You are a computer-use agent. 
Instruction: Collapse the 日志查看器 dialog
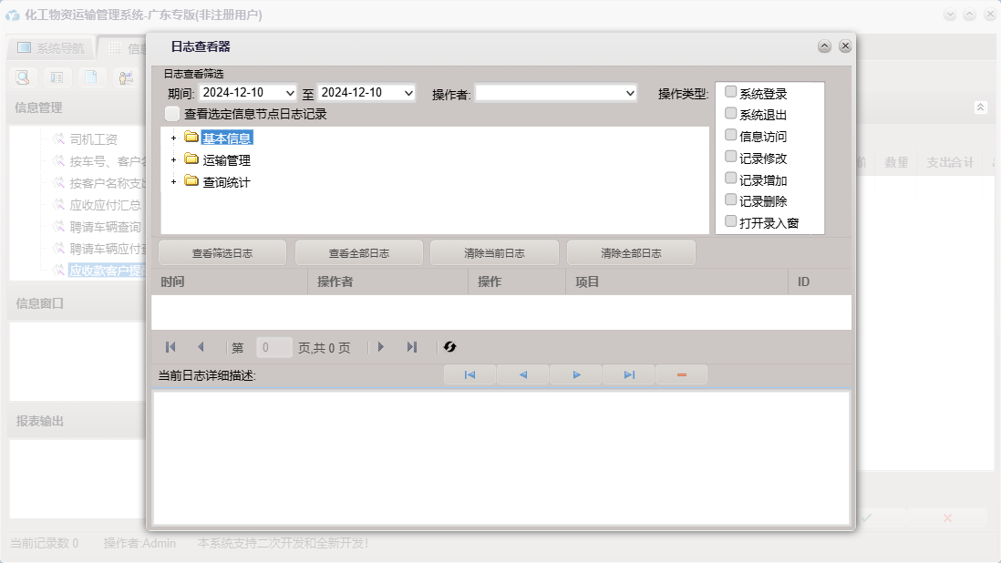(x=824, y=46)
